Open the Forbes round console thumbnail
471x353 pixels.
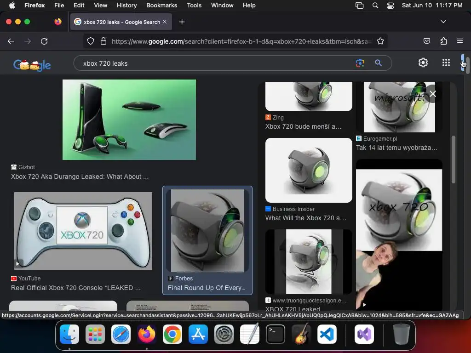click(x=207, y=231)
